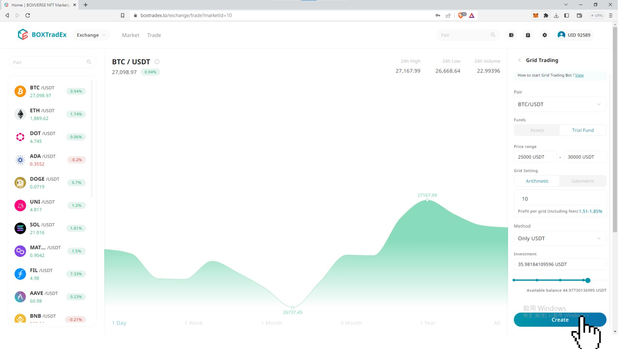Open settings gear icon in header
This screenshot has height=349, width=621.
click(545, 35)
